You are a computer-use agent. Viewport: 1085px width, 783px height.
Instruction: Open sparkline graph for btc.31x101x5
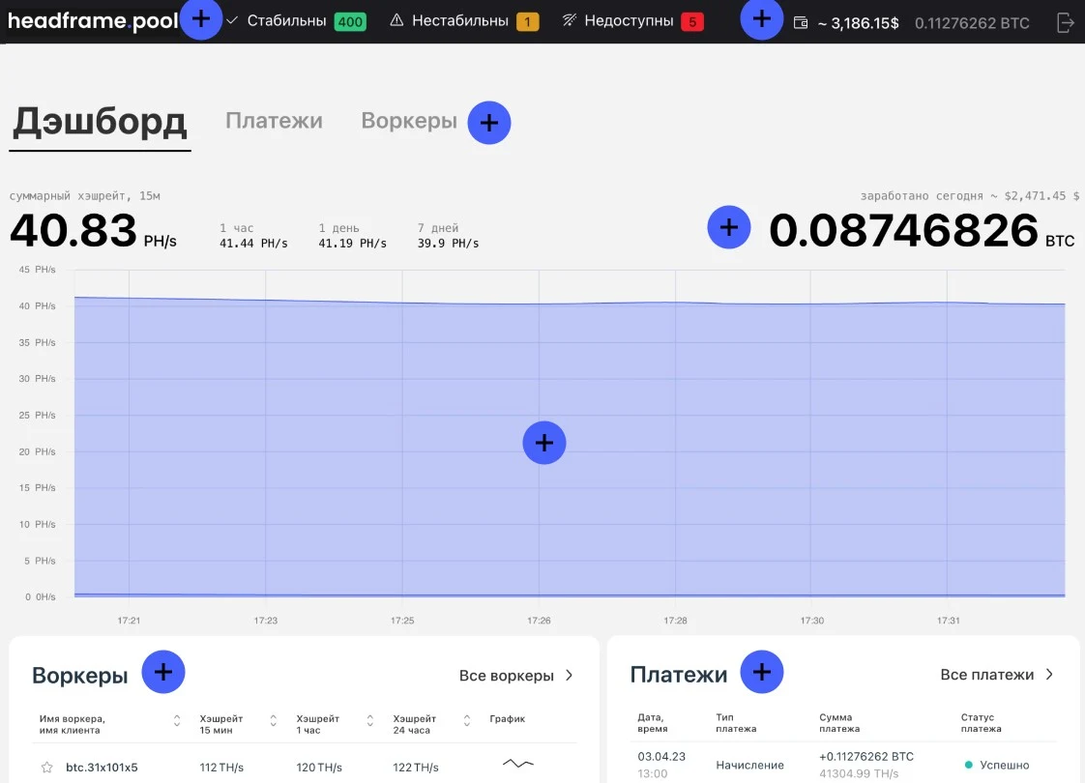click(x=517, y=764)
